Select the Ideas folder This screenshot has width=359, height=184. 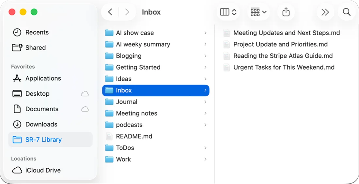click(x=156, y=79)
